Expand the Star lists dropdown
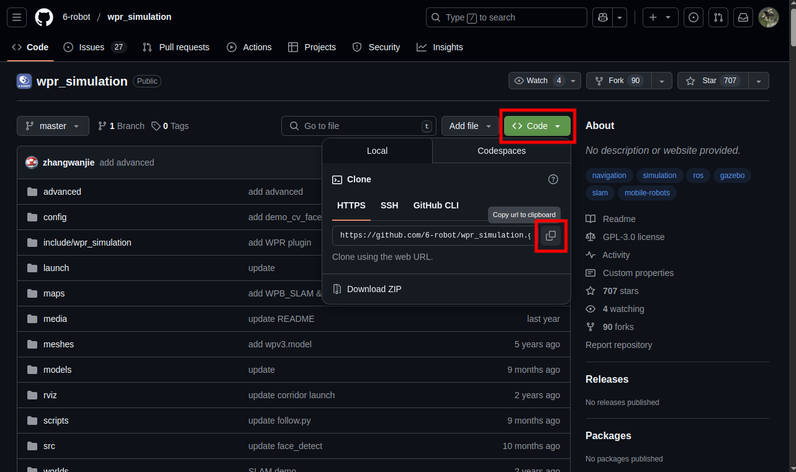The image size is (796, 472). [x=759, y=81]
